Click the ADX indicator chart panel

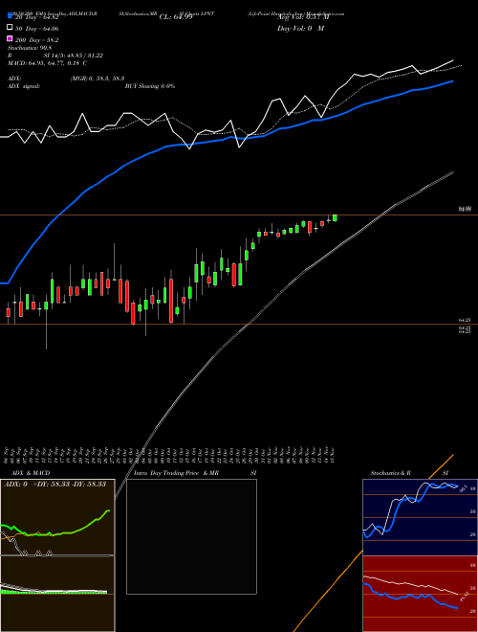(x=57, y=517)
